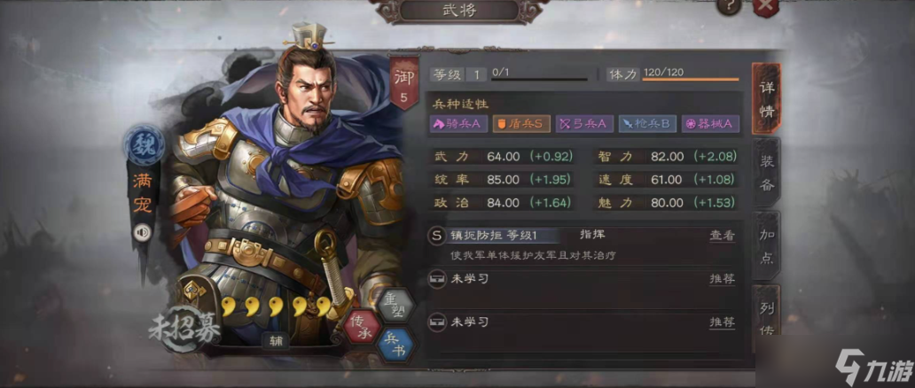Switch to the 装备 side tab
Viewport: 915px width, 388px height.
click(766, 174)
